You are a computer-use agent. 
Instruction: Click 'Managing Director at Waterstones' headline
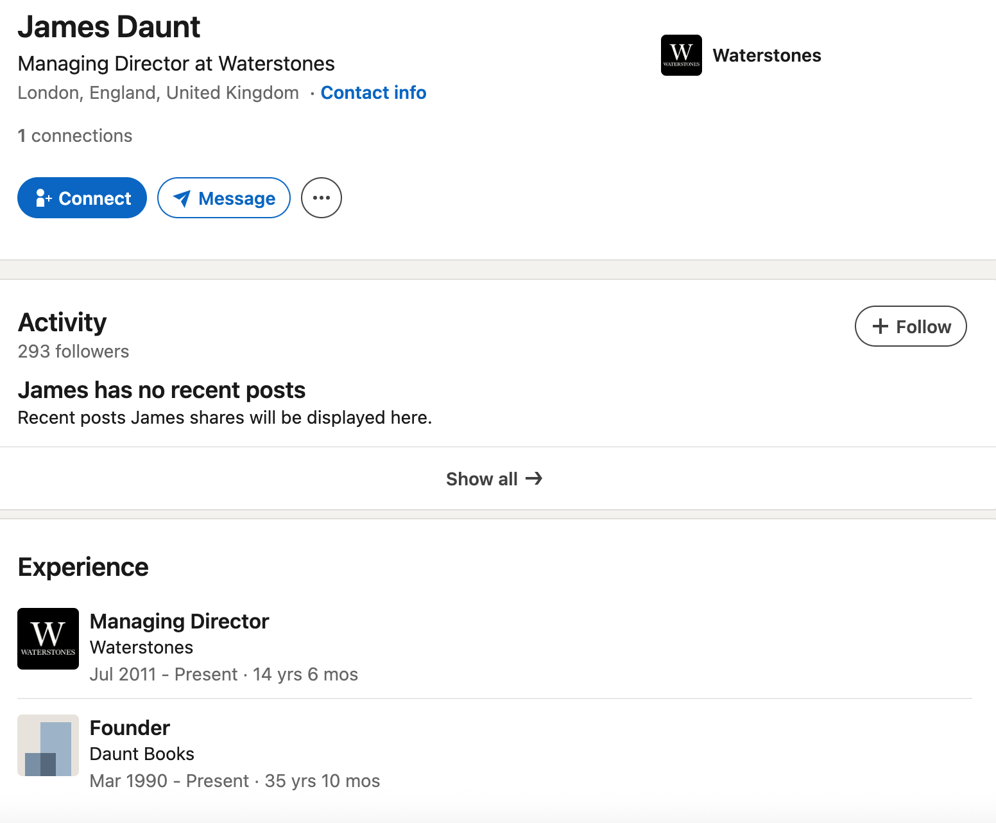pyautogui.click(x=176, y=64)
